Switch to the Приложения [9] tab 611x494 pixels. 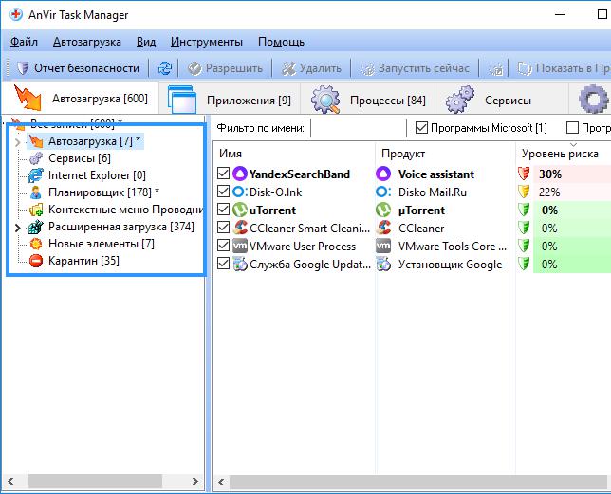230,101
